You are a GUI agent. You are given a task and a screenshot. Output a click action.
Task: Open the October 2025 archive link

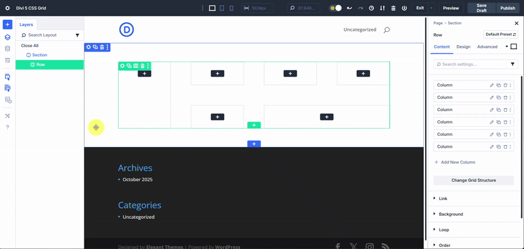point(138,180)
